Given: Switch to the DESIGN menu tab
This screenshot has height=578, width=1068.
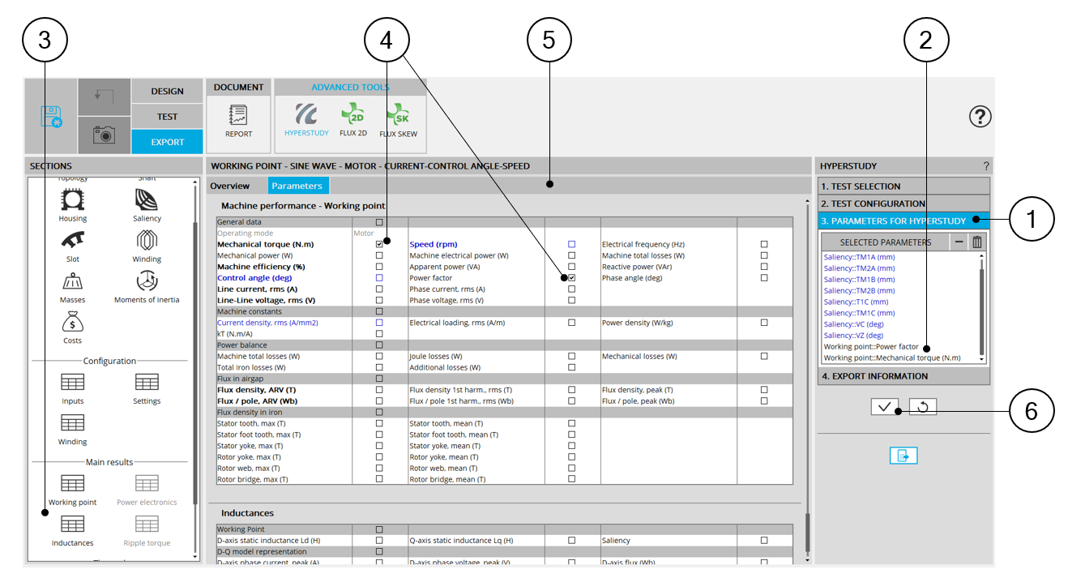Looking at the screenshot, I should pyautogui.click(x=167, y=92).
